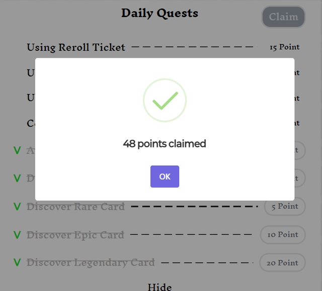Click the green success checkmark circle icon
The height and width of the screenshot is (291, 322).
pos(165,100)
